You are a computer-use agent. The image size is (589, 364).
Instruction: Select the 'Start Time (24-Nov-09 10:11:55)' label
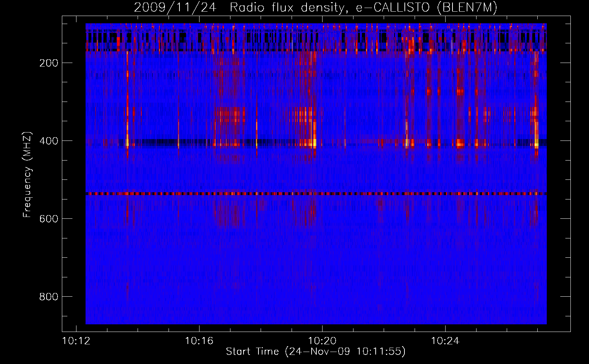pos(316,352)
